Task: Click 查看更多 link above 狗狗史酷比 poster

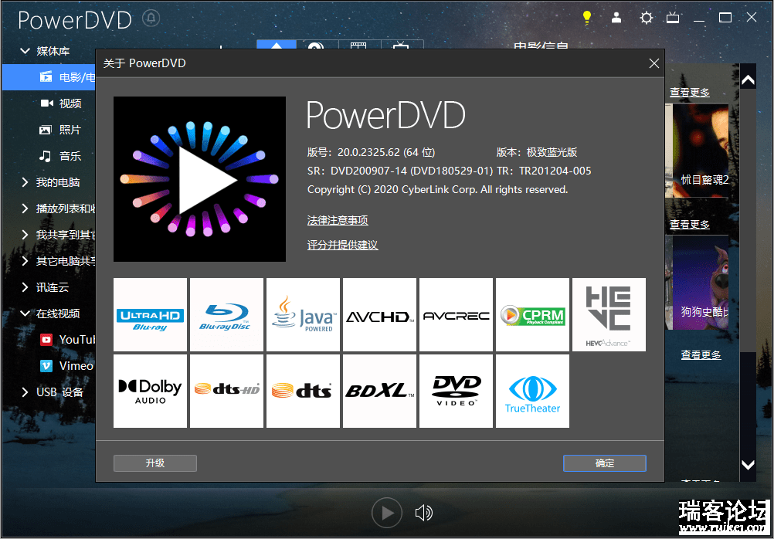Action: (x=690, y=225)
